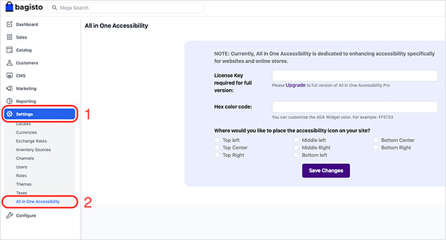The height and width of the screenshot is (240, 446).
Task: Select the Middle left radio button
Action: pos(296,140)
